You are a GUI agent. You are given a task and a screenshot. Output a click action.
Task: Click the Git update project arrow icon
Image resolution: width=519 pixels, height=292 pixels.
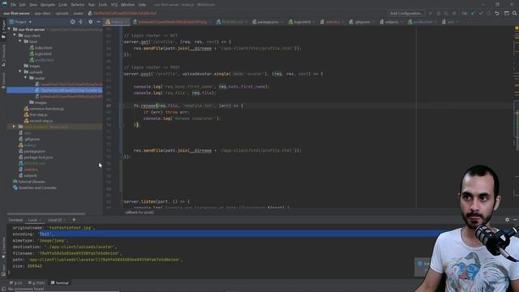(x=473, y=13)
